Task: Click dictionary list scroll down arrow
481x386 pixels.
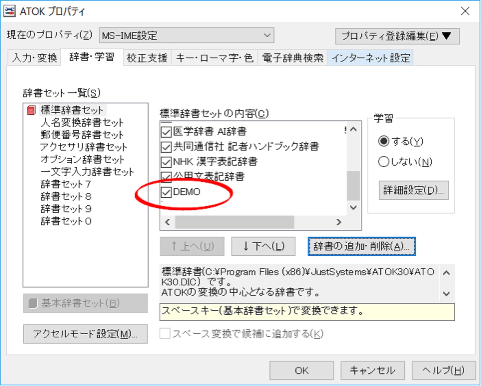Action: tap(354, 208)
